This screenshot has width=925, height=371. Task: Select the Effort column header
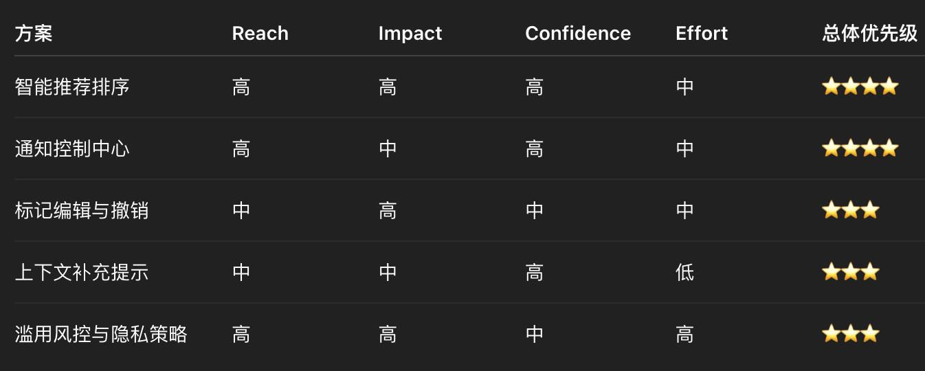pyautogui.click(x=702, y=33)
